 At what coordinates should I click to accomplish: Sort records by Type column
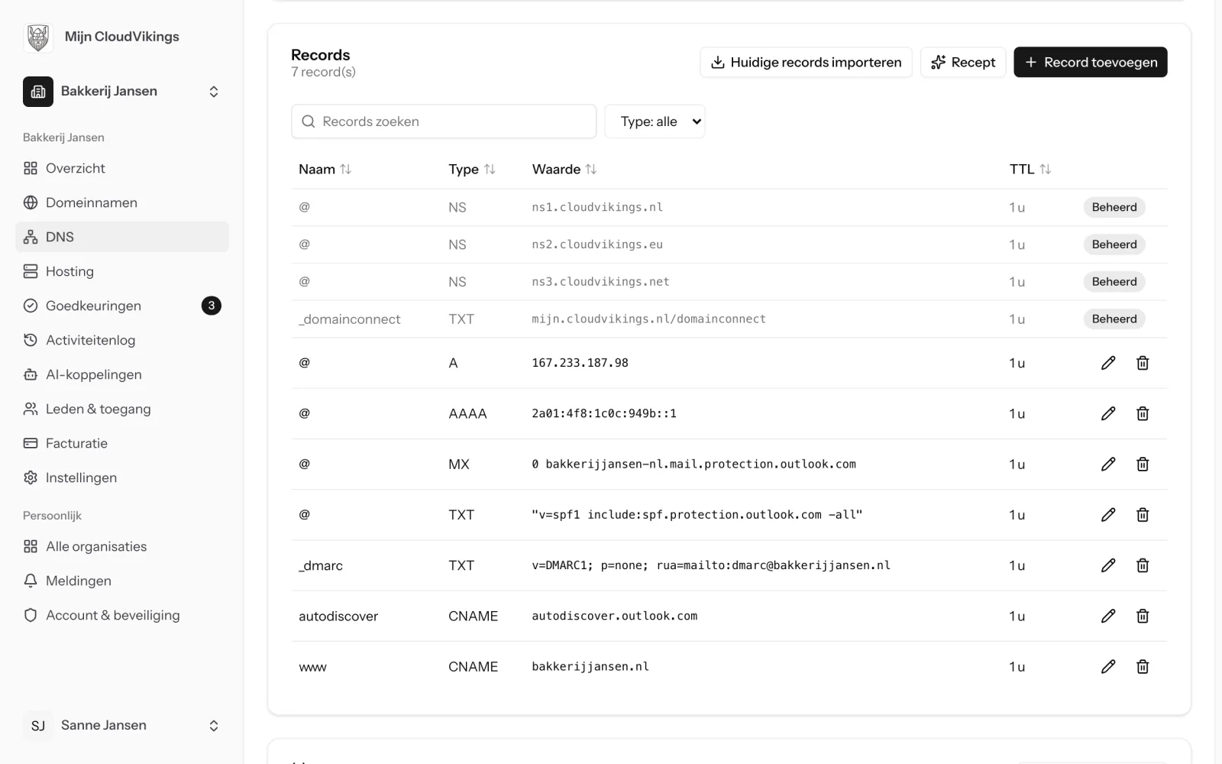471,169
